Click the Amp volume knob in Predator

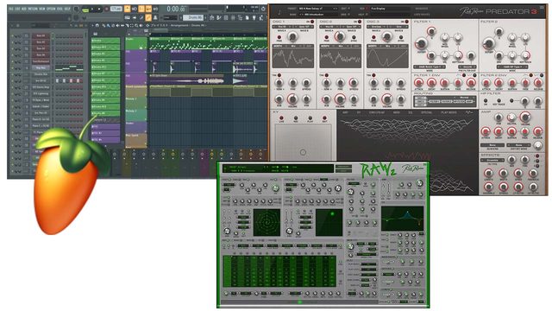(x=525, y=117)
